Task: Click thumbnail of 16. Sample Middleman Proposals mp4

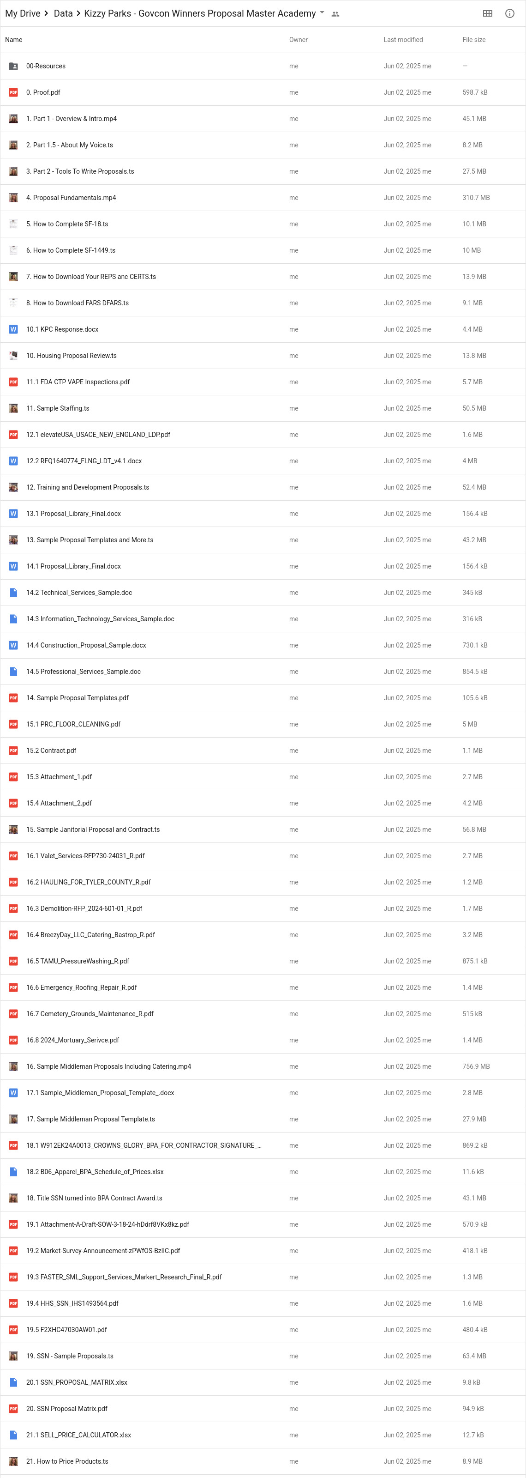Action: pyautogui.click(x=13, y=1066)
